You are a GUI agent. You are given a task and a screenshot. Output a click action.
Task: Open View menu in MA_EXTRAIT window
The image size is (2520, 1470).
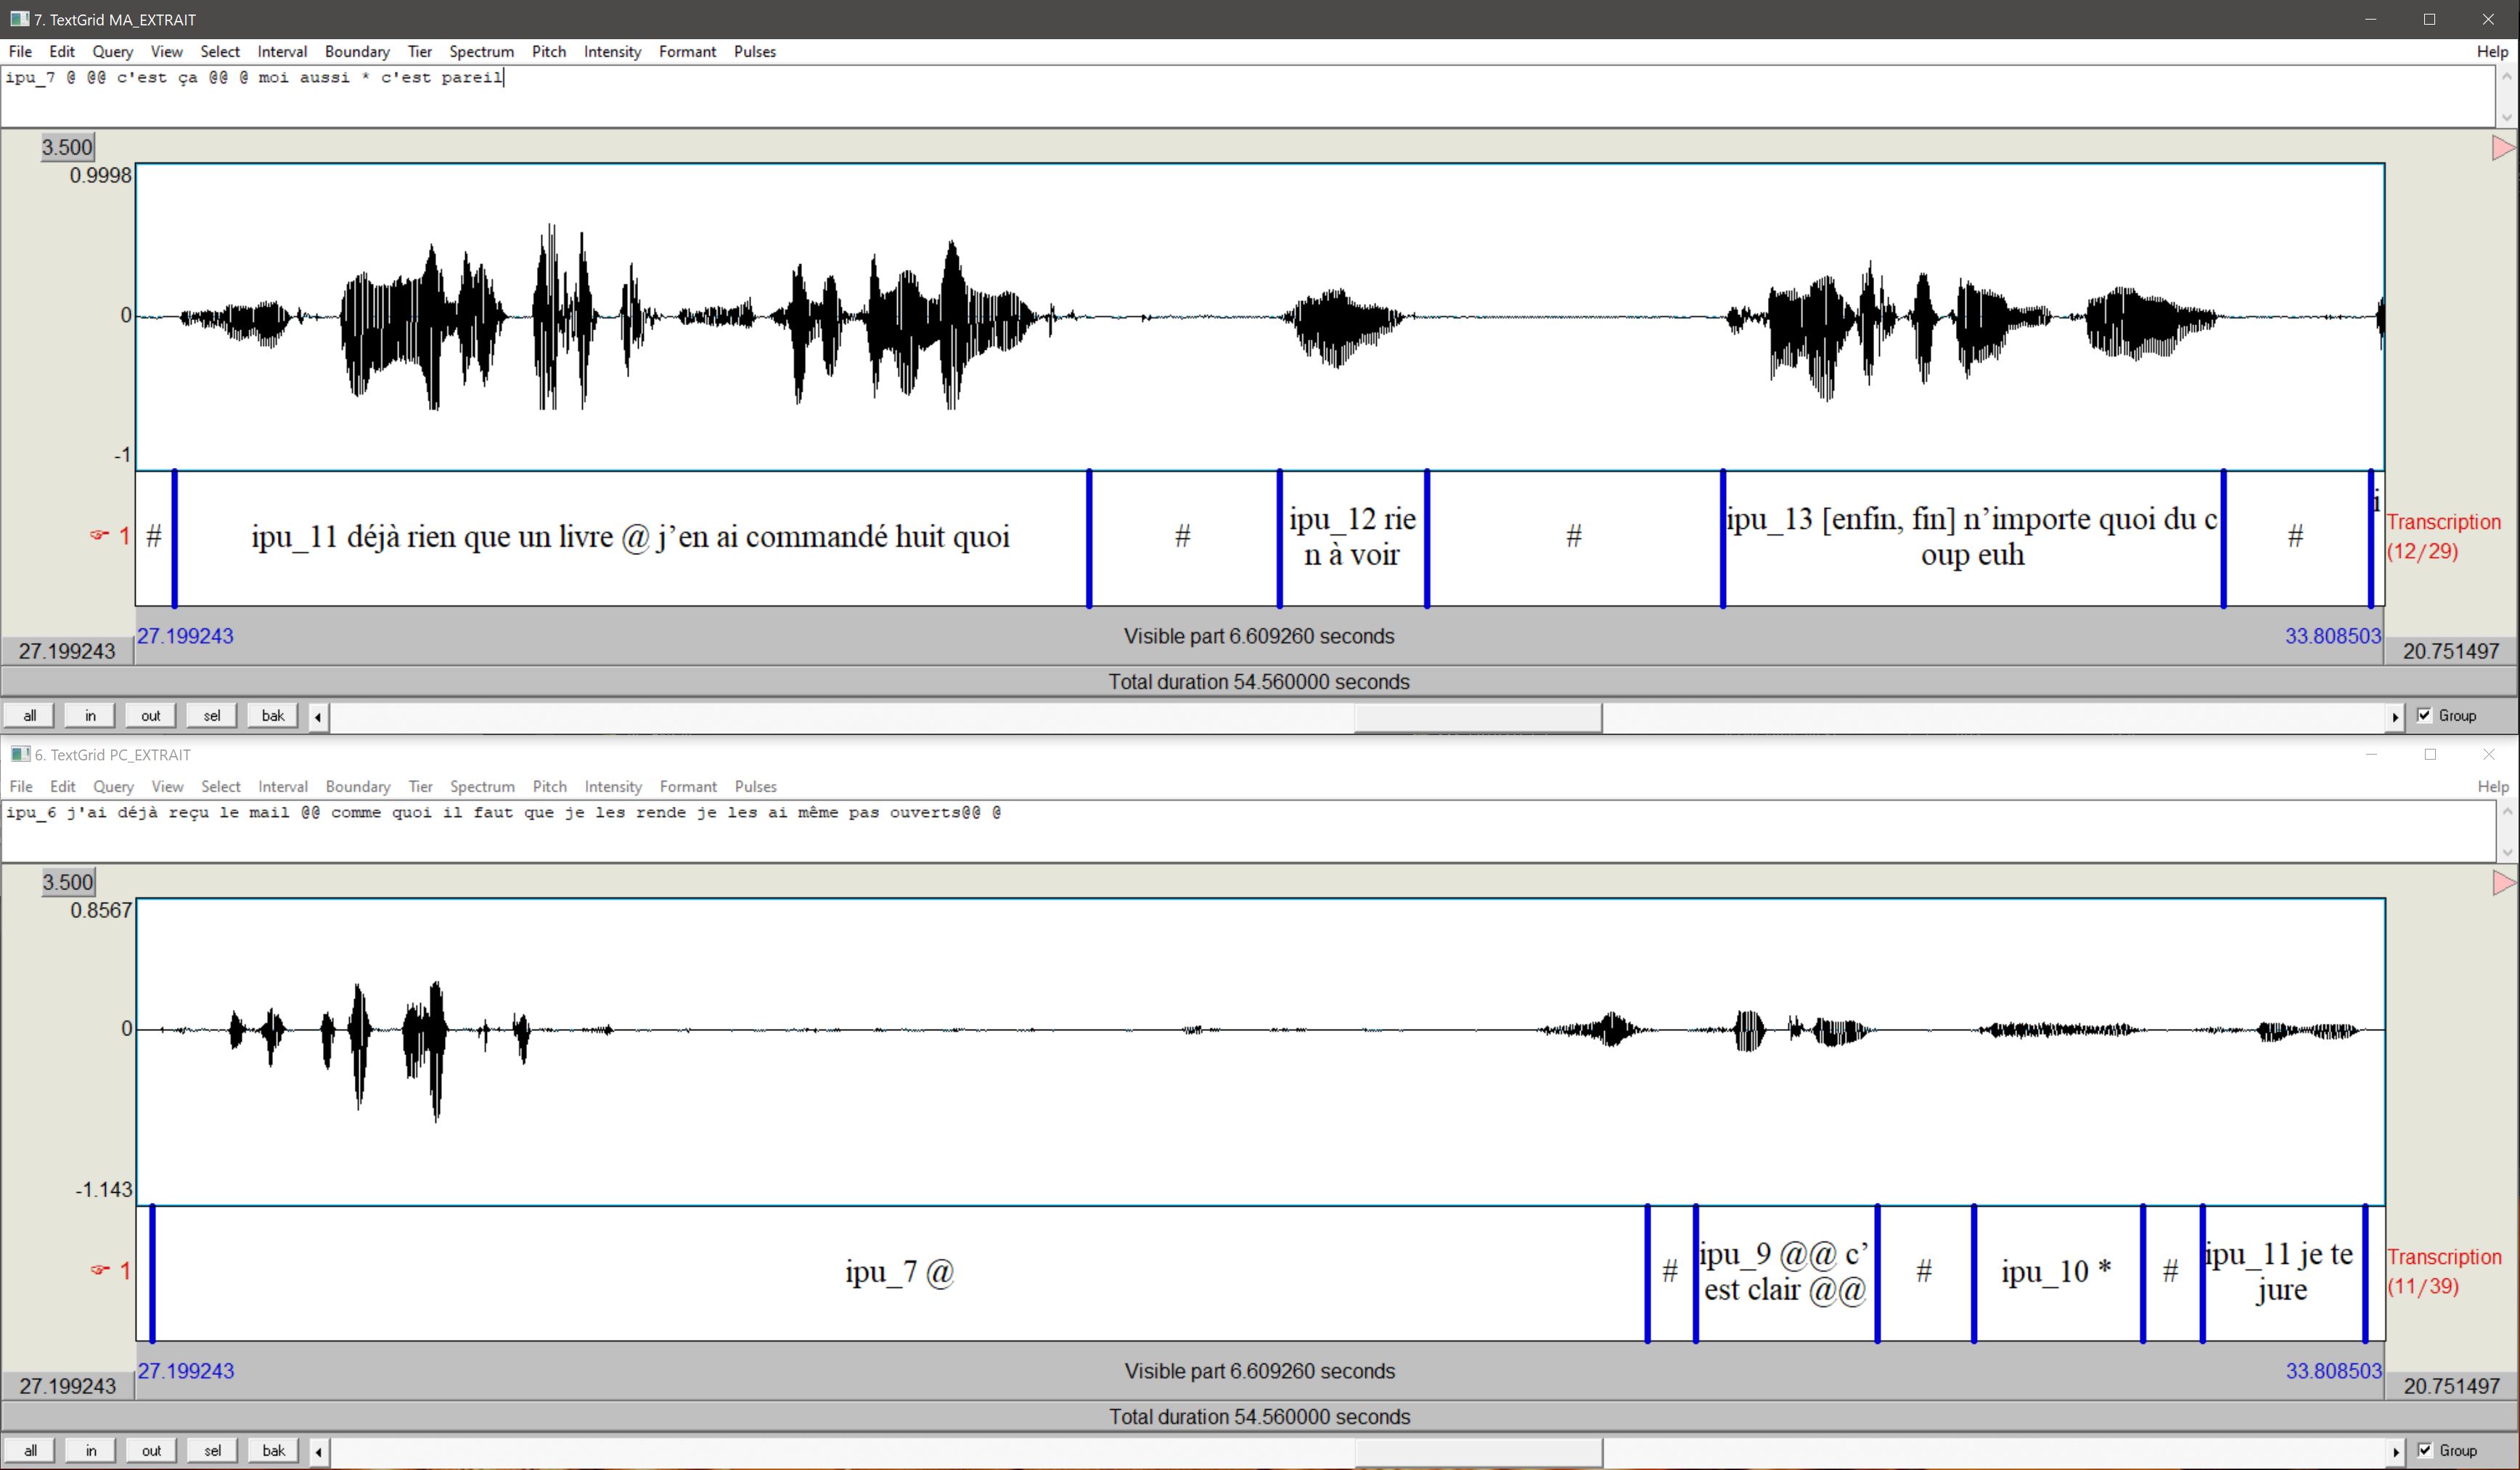click(166, 51)
